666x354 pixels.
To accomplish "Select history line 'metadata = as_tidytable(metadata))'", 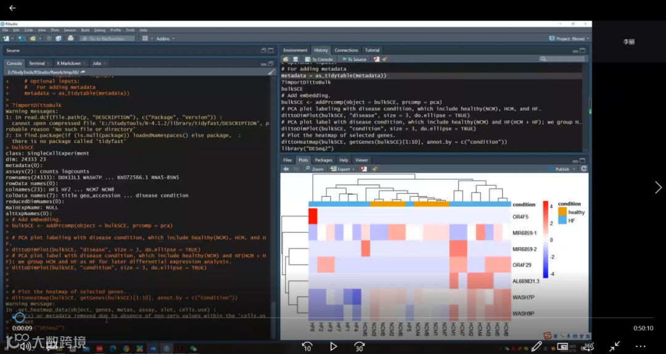I will point(431,75).
